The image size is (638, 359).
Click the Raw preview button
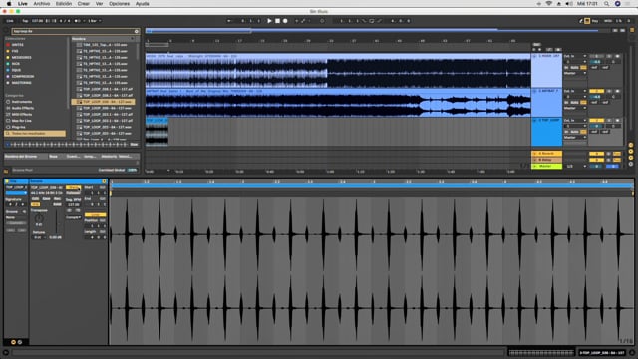[134, 144]
